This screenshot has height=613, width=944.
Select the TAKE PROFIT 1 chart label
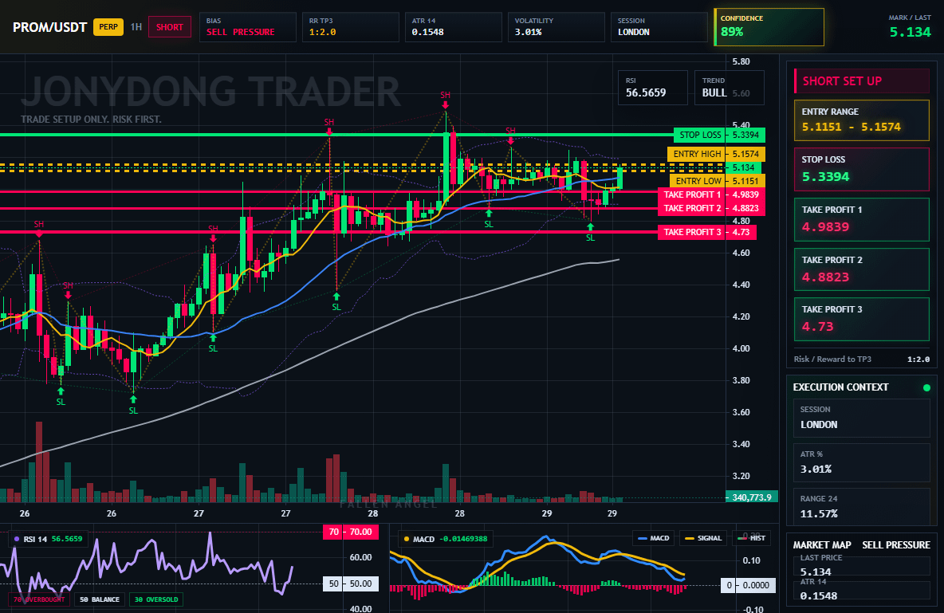pyautogui.click(x=711, y=195)
